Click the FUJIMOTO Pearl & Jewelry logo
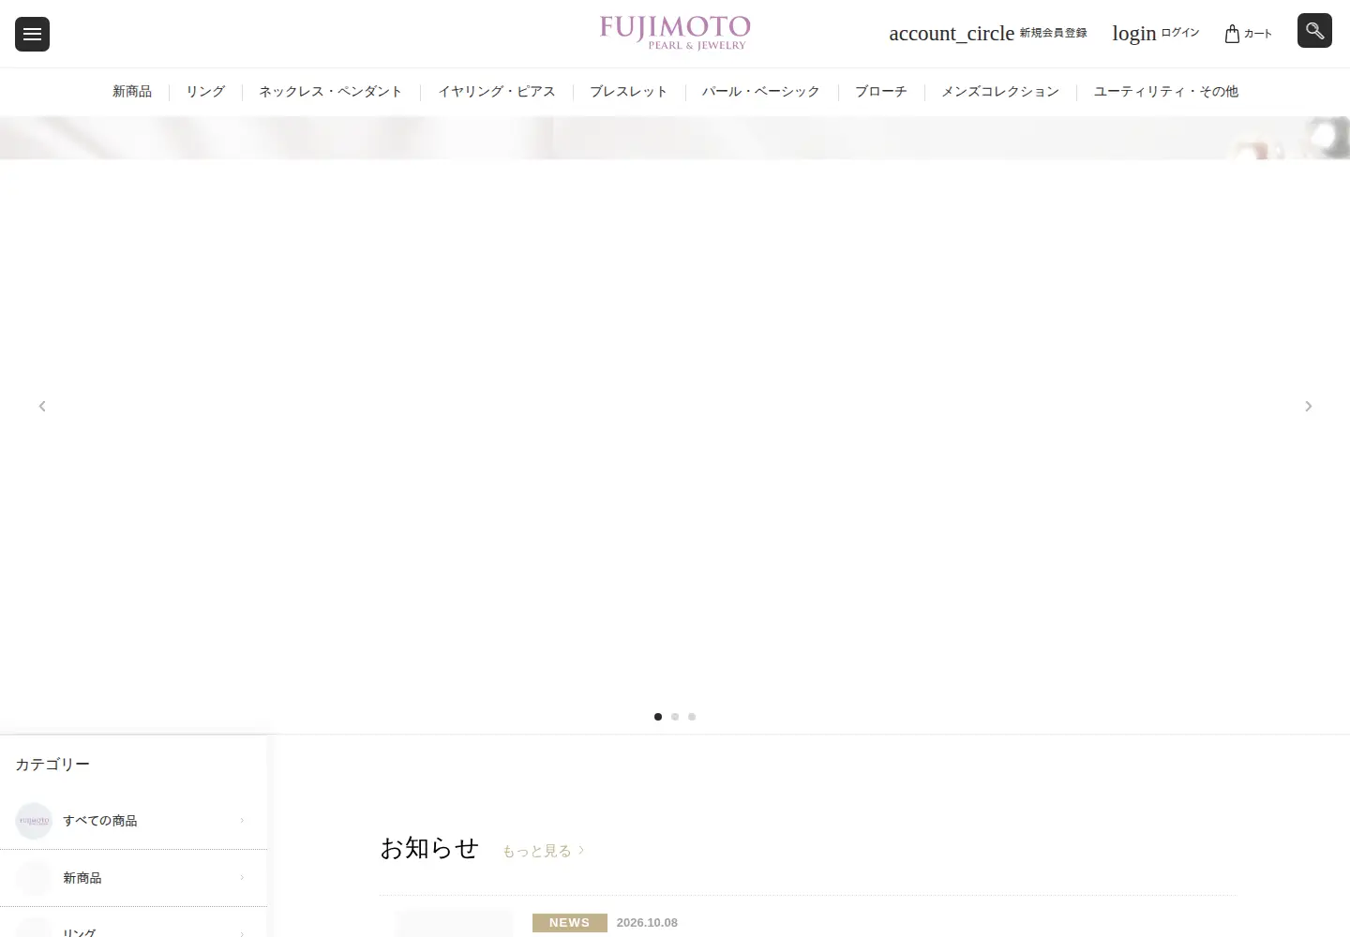Viewport: 1350px width, 937px height. pos(675,33)
